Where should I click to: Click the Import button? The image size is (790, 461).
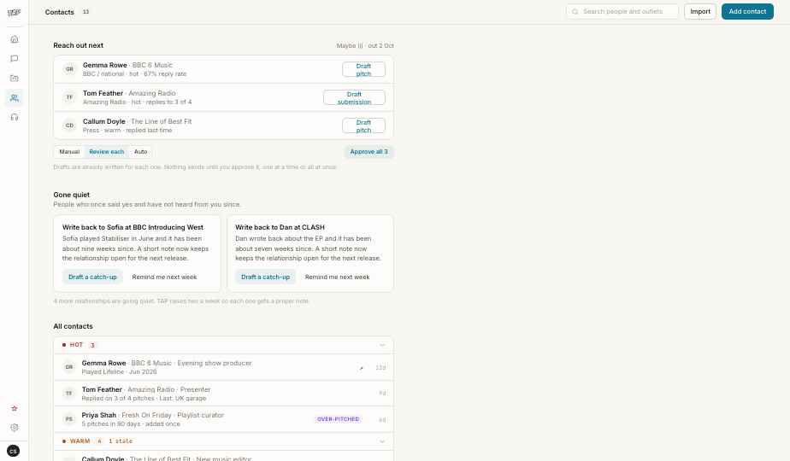pos(700,12)
